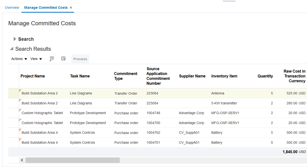This screenshot has height=167, width=307.
Task: Click the Project Name column header
Action: 33,76
